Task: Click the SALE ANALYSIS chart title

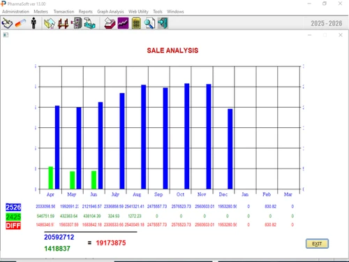Action: 172,50
